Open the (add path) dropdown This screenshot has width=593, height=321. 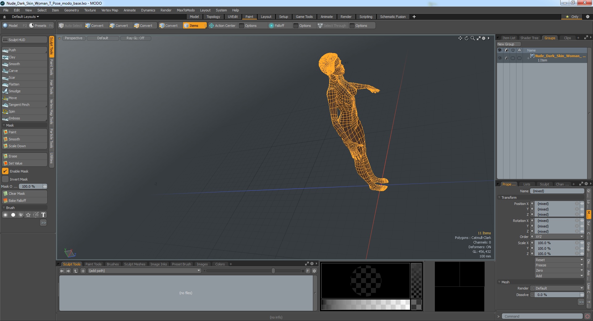(145, 271)
